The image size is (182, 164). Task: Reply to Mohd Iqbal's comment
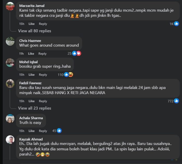[43, 75]
